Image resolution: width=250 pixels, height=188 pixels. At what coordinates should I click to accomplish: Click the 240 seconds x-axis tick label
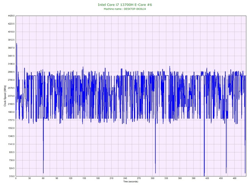(125, 178)
